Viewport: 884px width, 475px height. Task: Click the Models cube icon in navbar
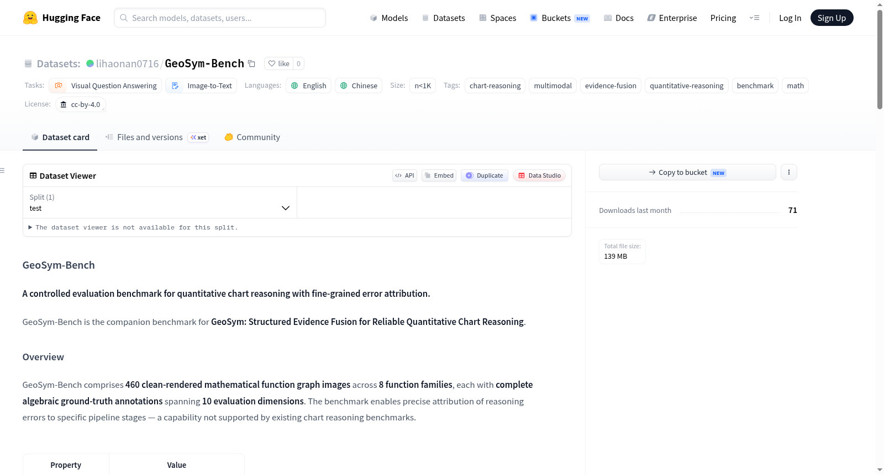tap(373, 18)
